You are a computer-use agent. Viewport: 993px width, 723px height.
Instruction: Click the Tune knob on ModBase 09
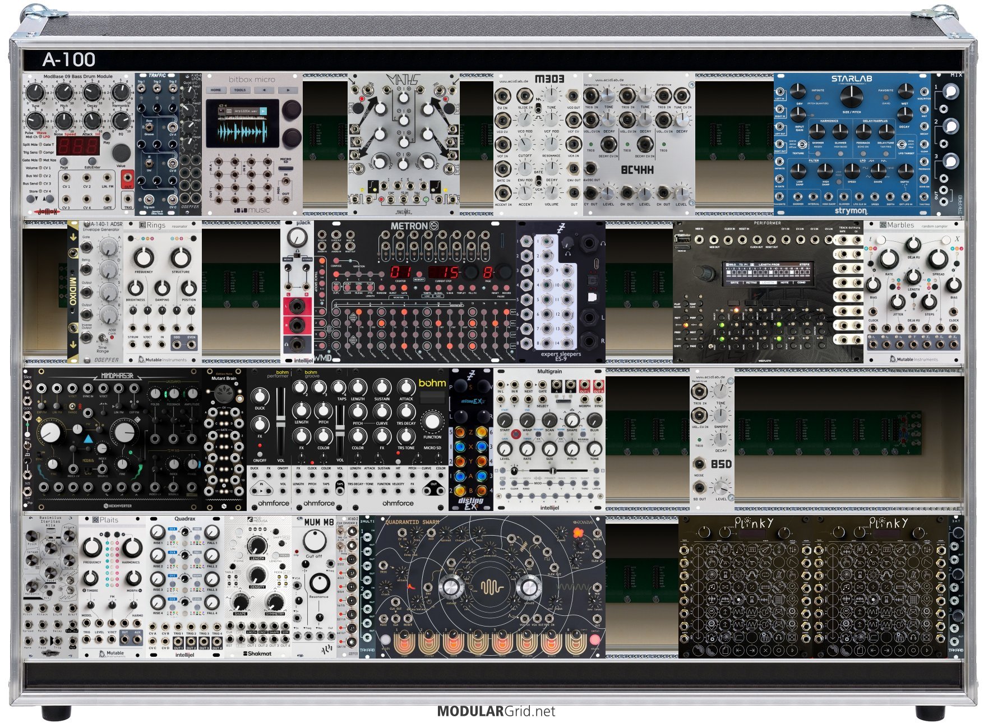point(35,93)
